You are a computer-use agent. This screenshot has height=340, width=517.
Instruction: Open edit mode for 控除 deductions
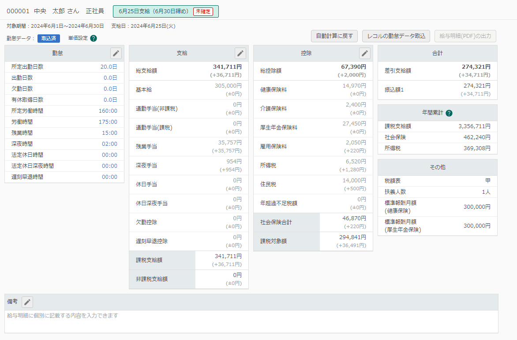pyautogui.click(x=365, y=53)
